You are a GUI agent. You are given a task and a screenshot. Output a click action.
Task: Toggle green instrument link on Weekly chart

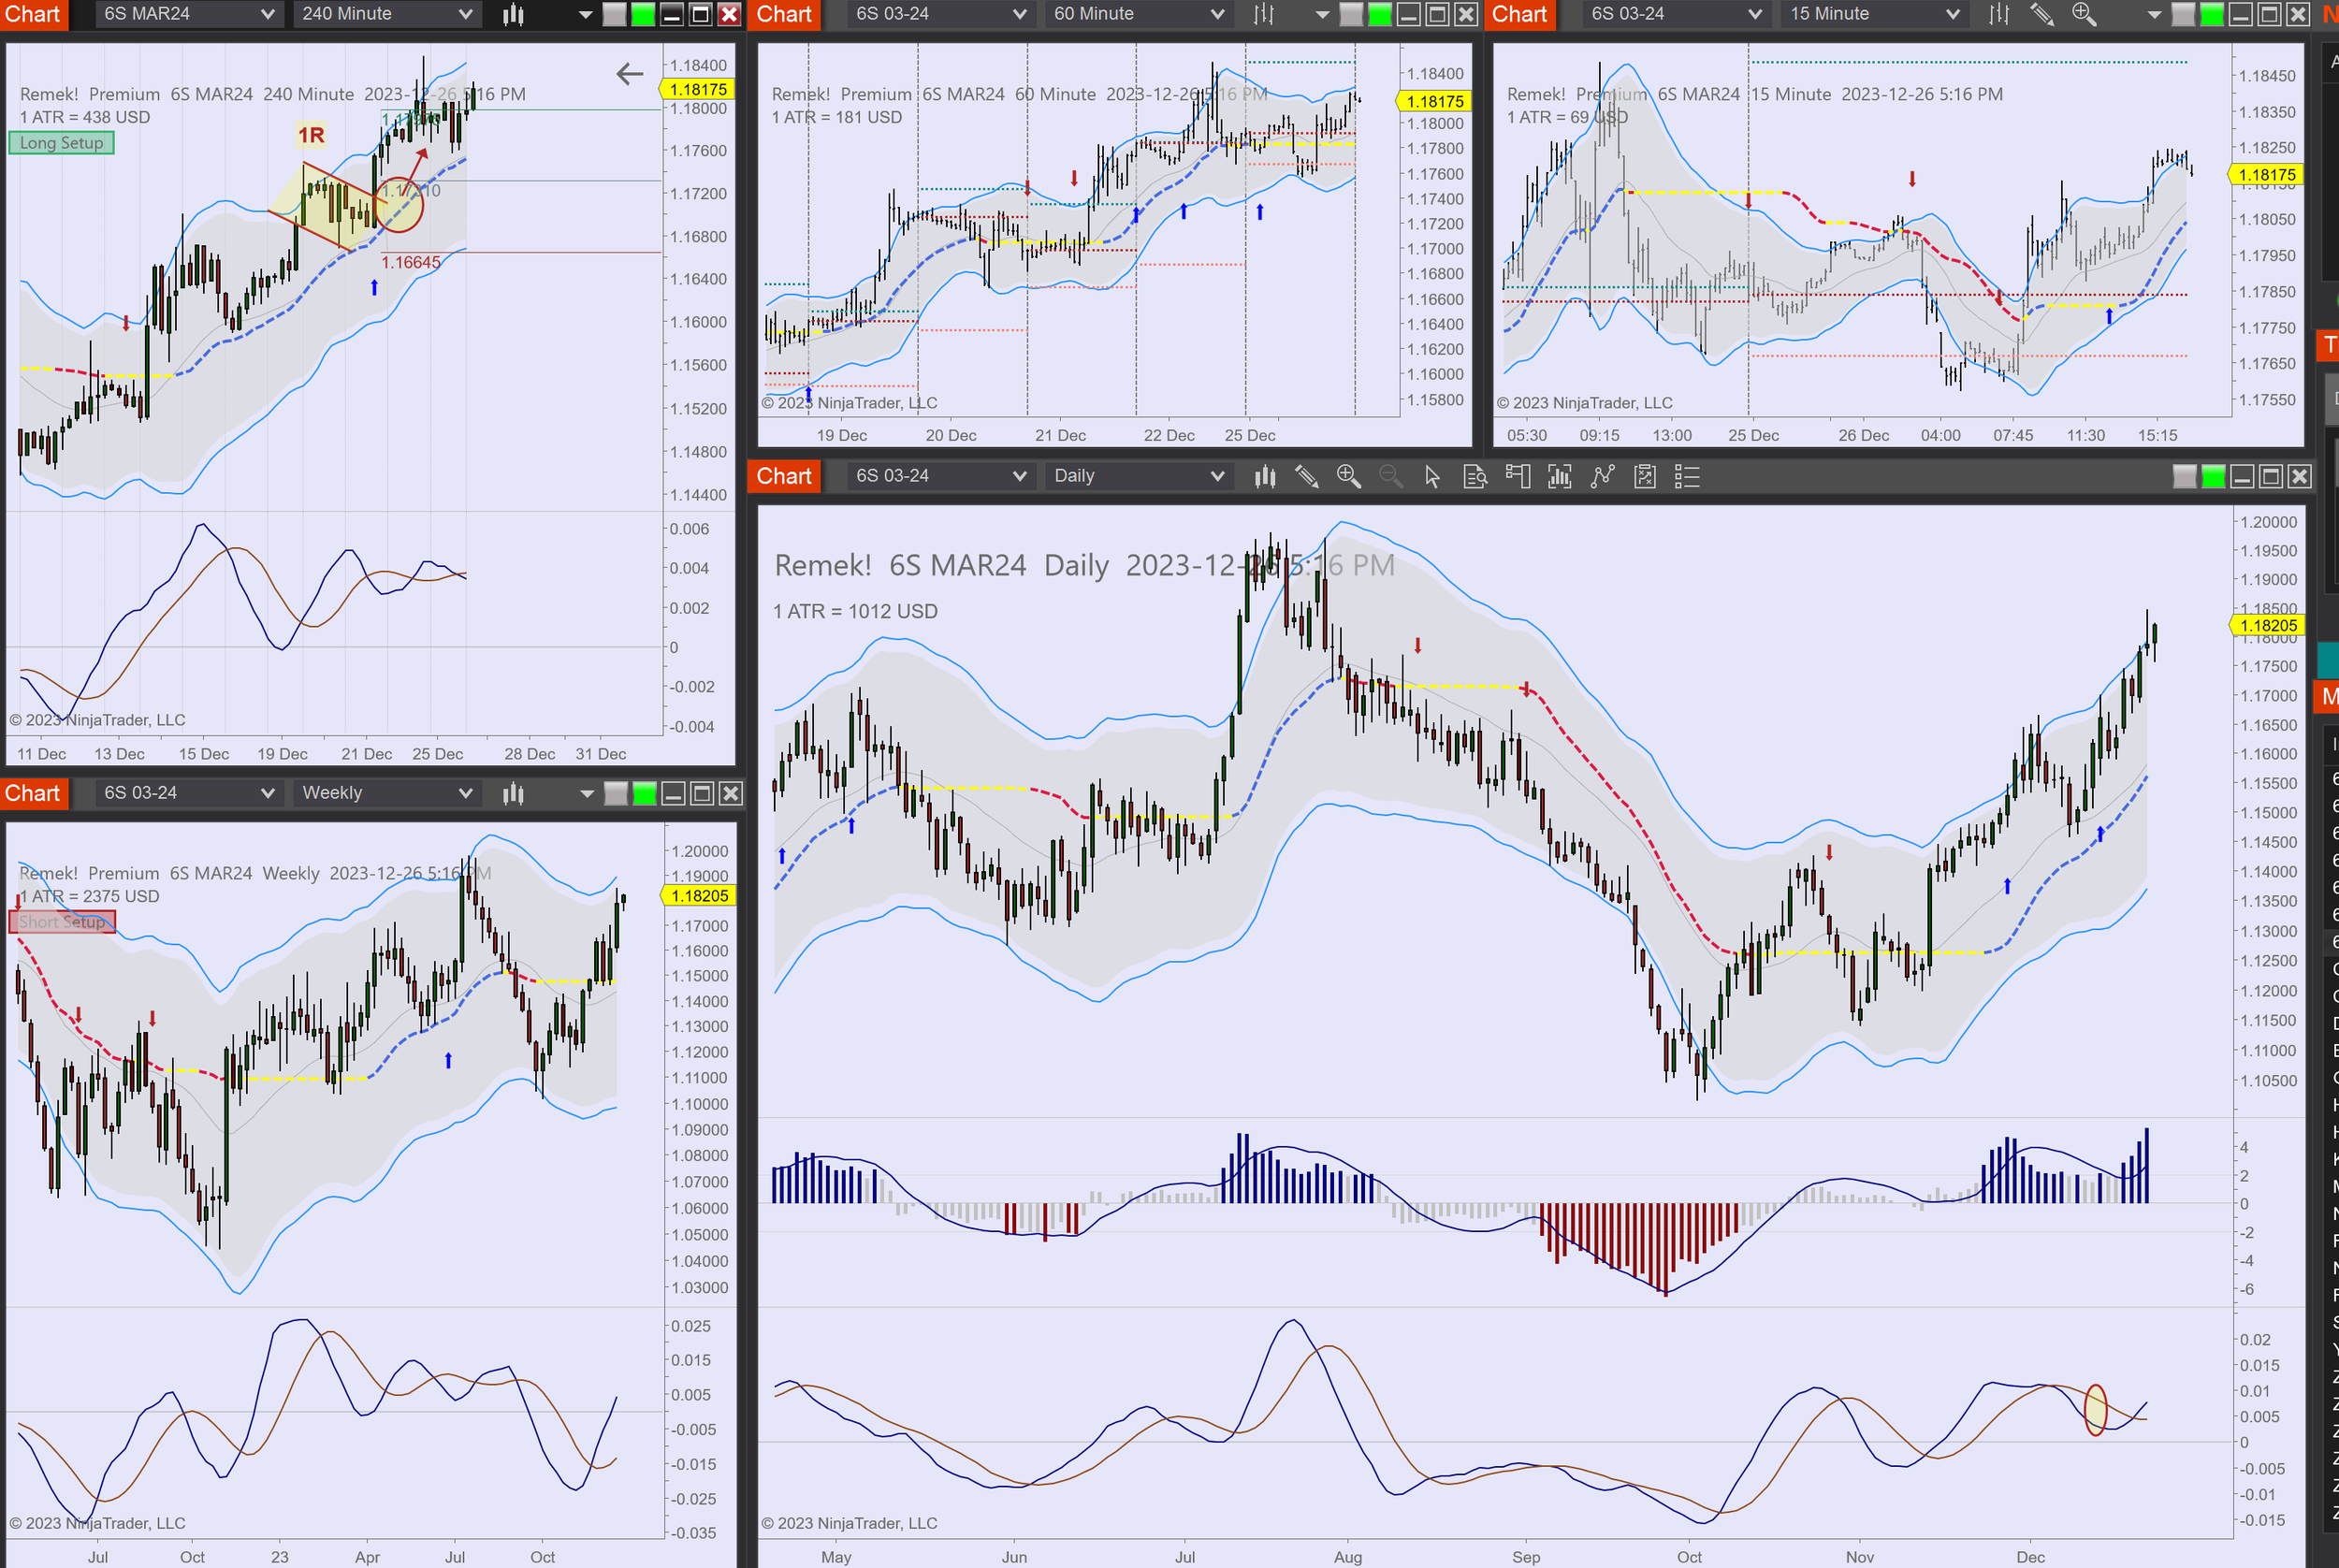coord(645,793)
